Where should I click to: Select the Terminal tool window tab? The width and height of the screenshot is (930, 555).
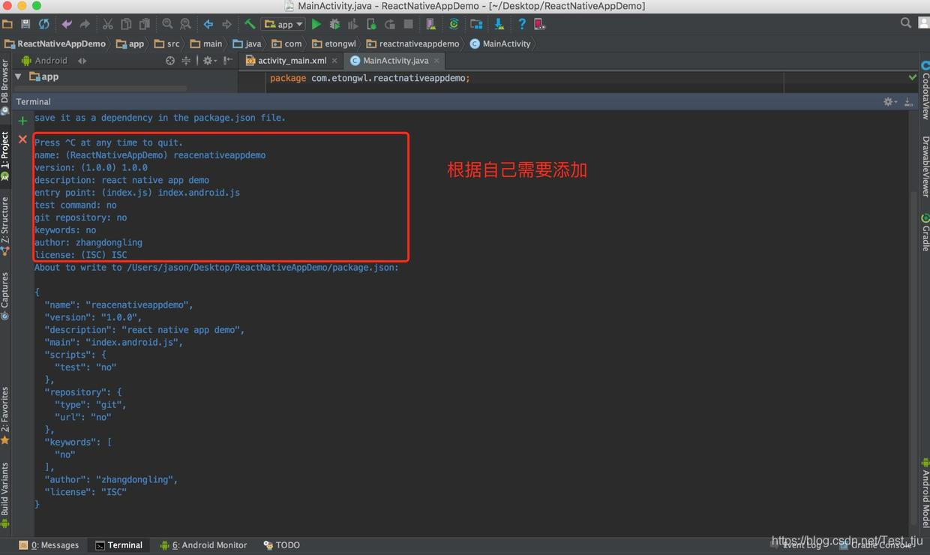pos(118,545)
